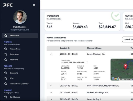
Task: Expand the Mr Fuel, Villa Ridge transaction
Action: tap(51, 93)
